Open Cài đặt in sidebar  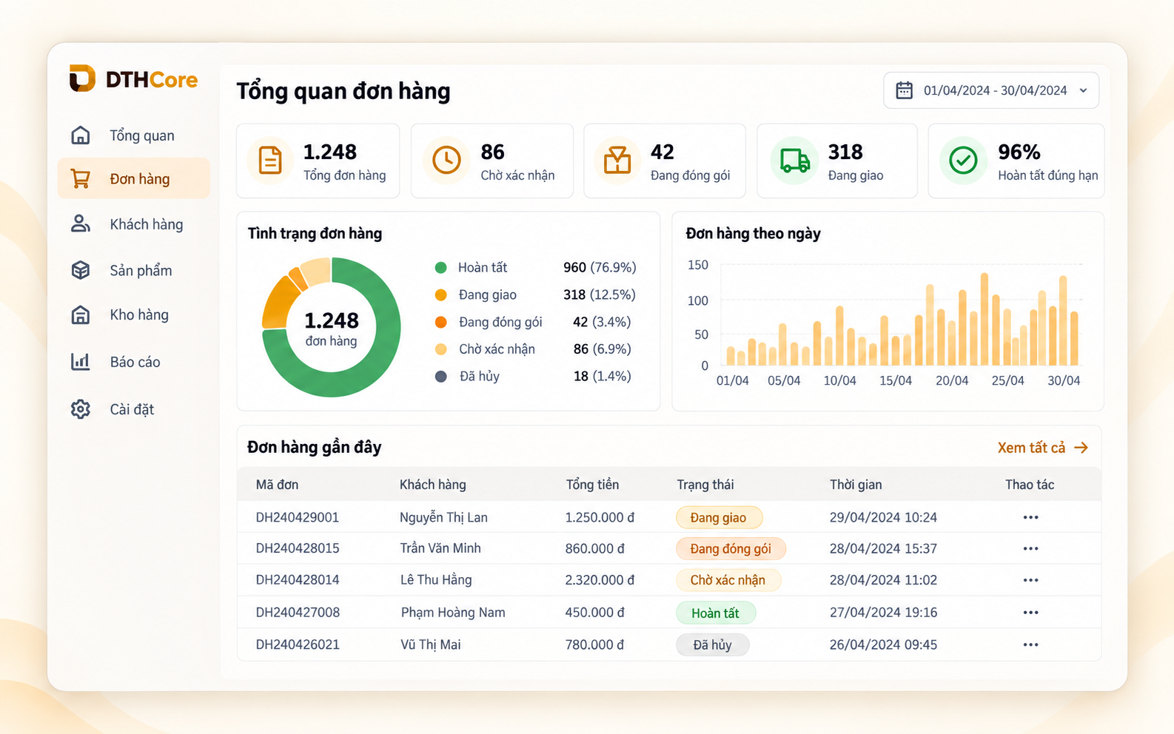tap(134, 409)
